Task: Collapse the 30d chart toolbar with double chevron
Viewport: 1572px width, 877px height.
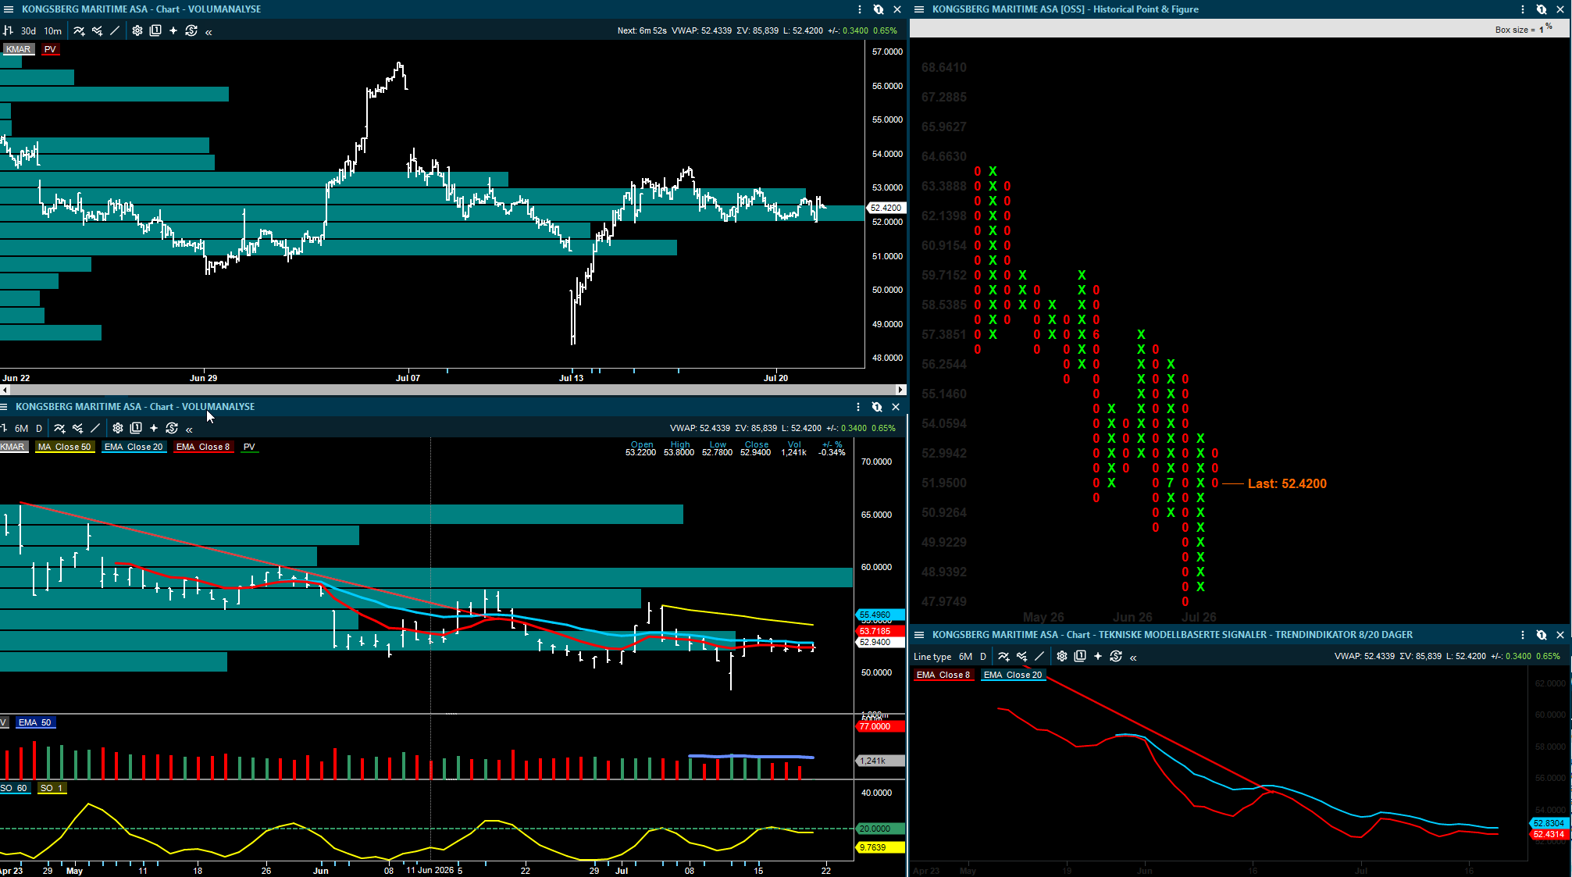Action: (209, 31)
